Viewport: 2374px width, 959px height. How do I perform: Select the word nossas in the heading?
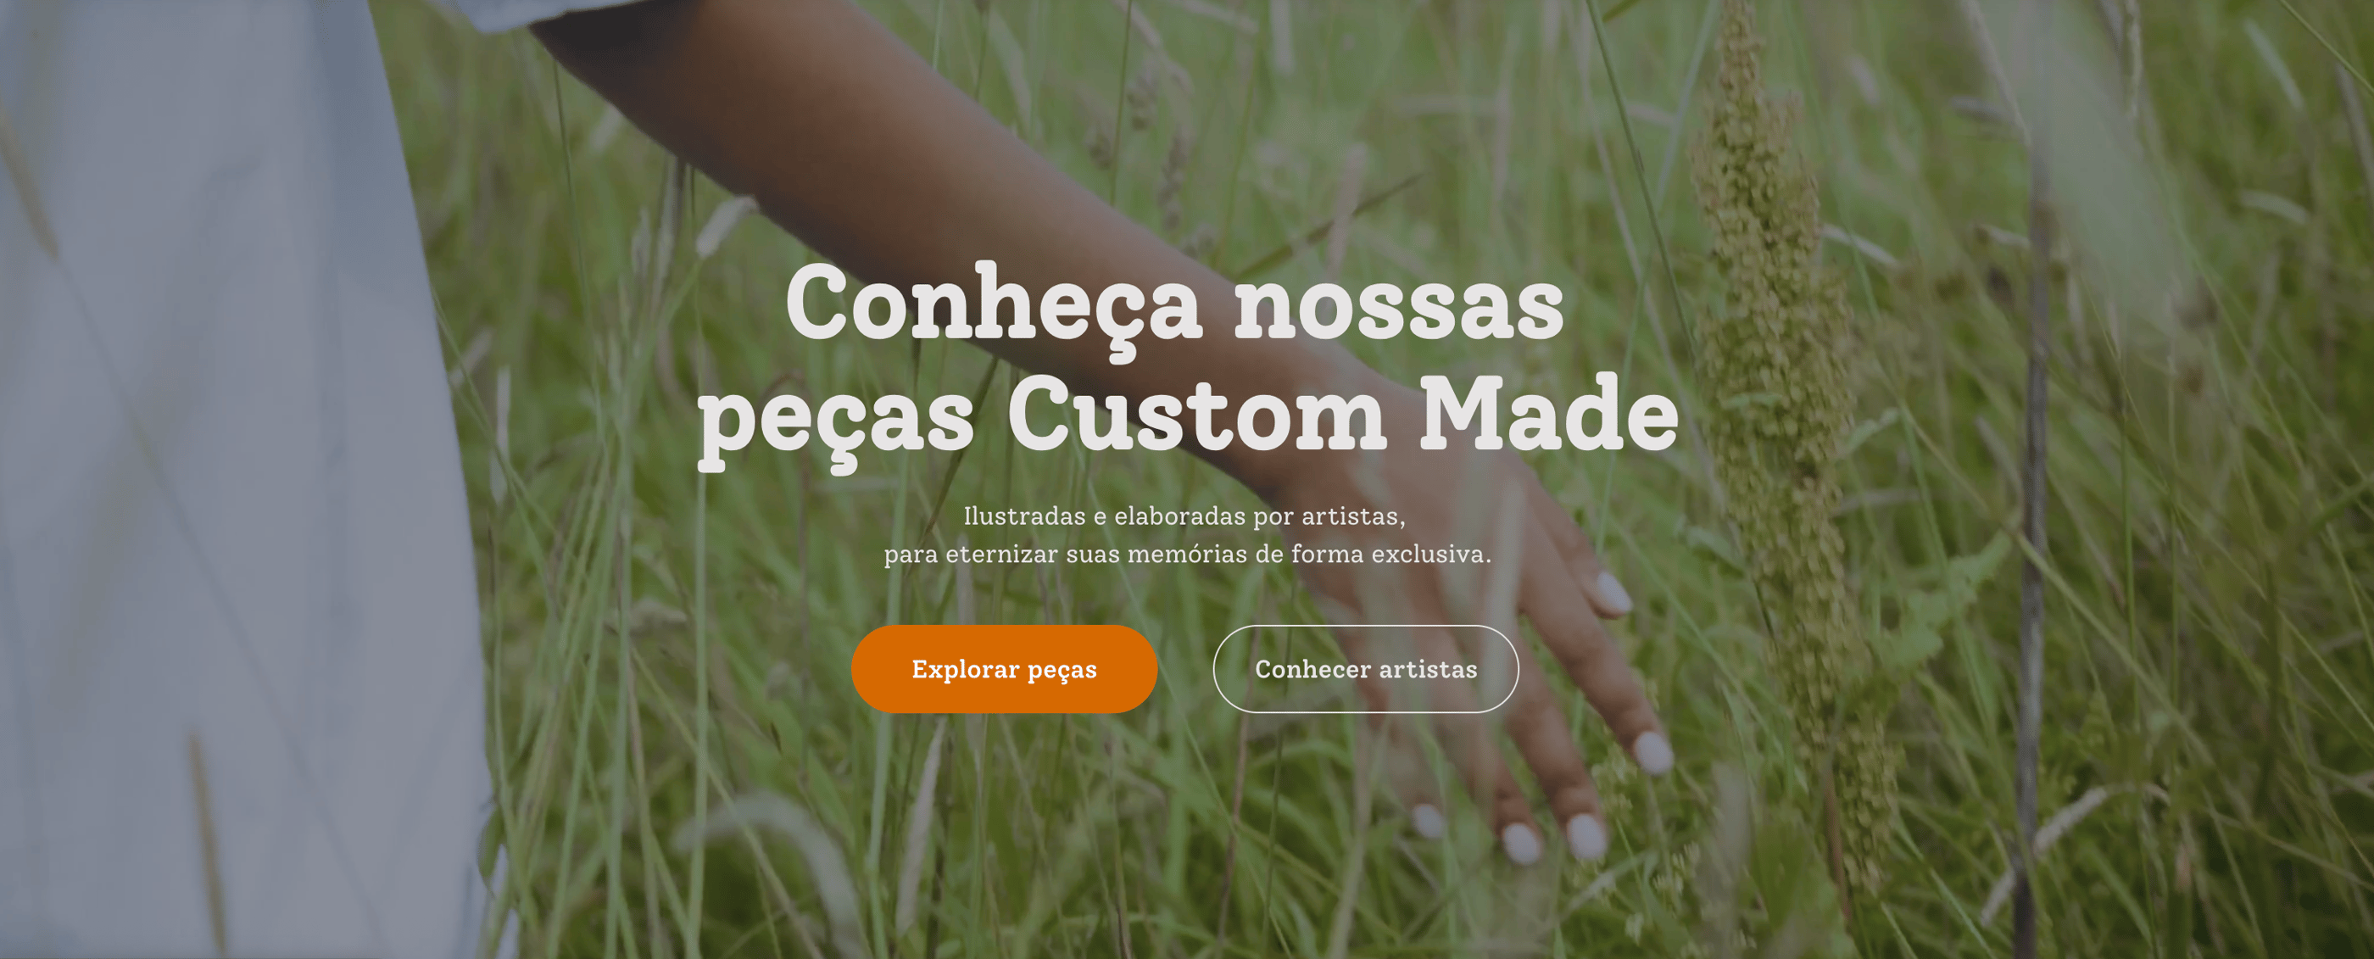[1399, 308]
